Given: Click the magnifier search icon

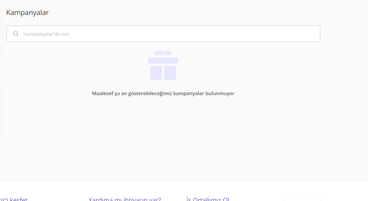Looking at the screenshot, I should click(16, 34).
